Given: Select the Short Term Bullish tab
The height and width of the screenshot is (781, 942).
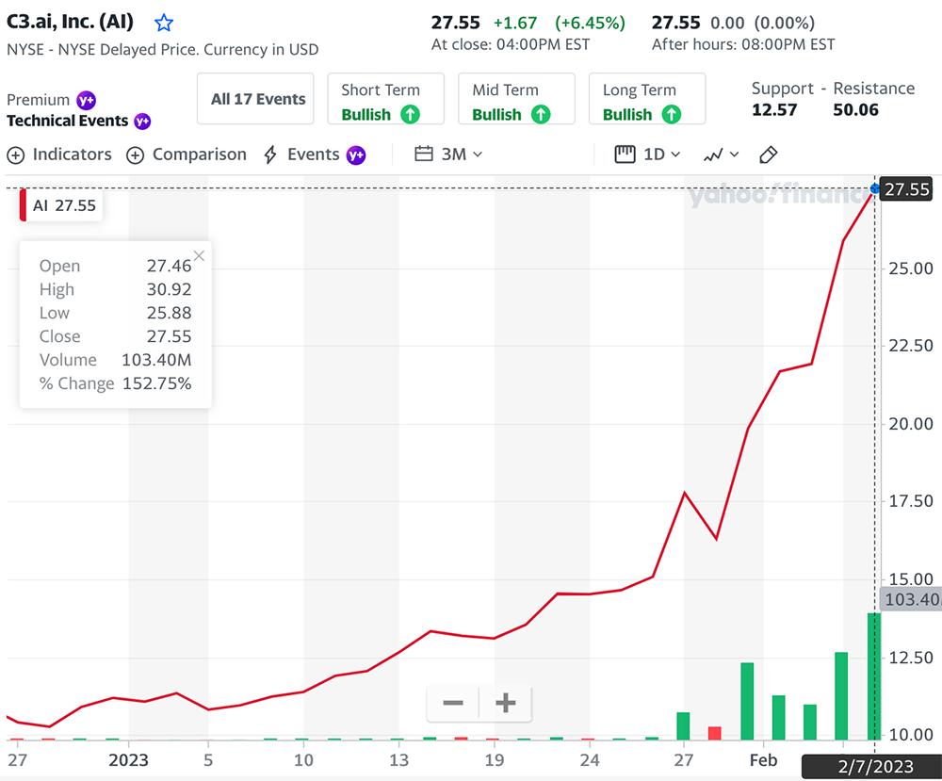Looking at the screenshot, I should click(385, 99).
